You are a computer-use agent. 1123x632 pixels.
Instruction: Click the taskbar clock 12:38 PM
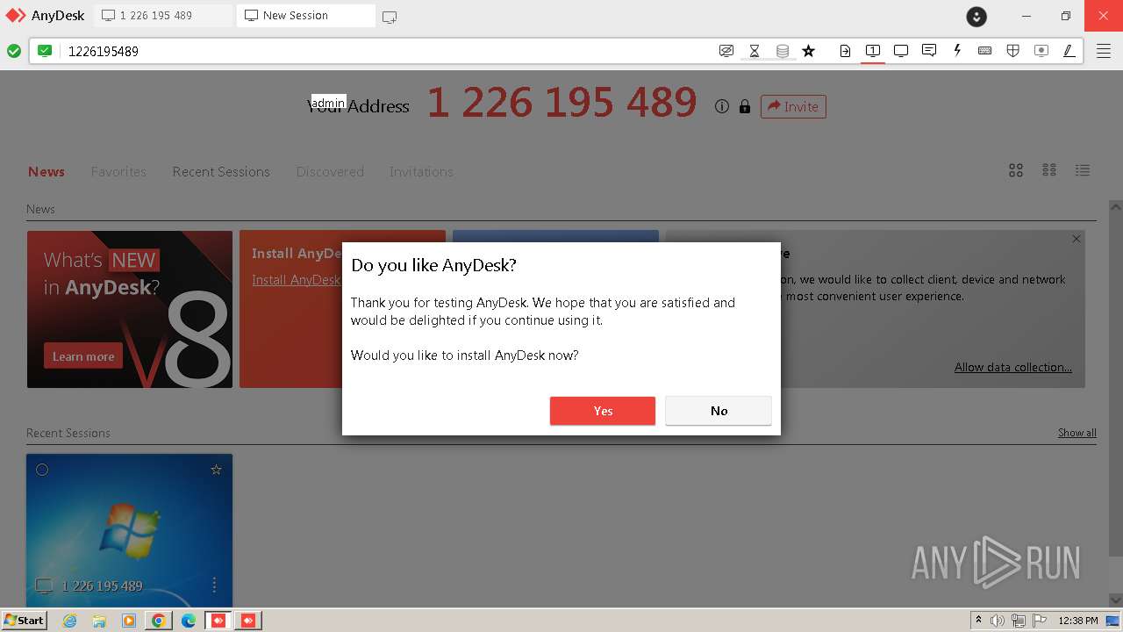pyautogui.click(x=1078, y=621)
